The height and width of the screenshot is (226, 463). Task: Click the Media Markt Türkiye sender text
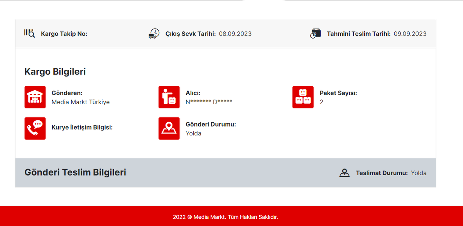click(81, 102)
